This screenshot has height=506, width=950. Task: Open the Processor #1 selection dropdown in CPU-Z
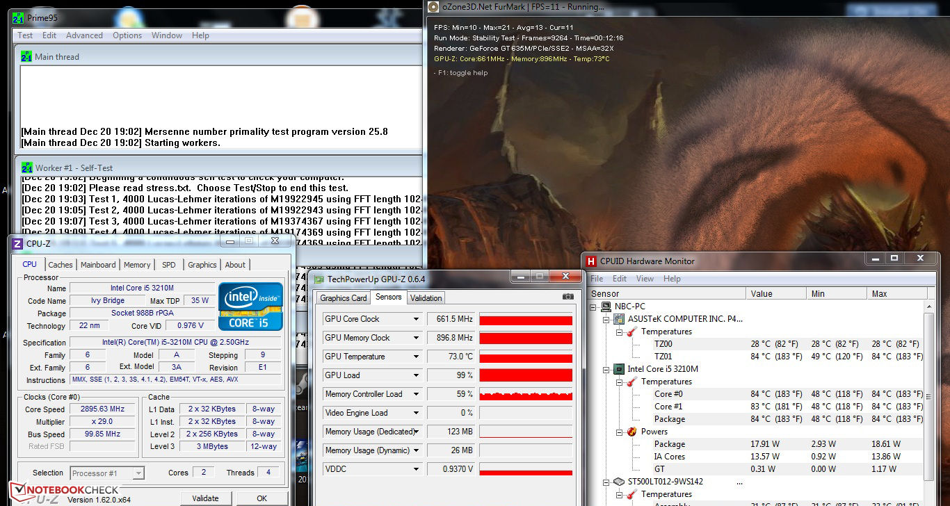(138, 473)
